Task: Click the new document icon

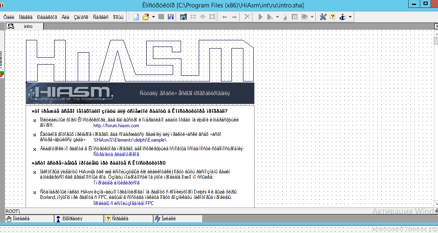Action: click(136, 17)
